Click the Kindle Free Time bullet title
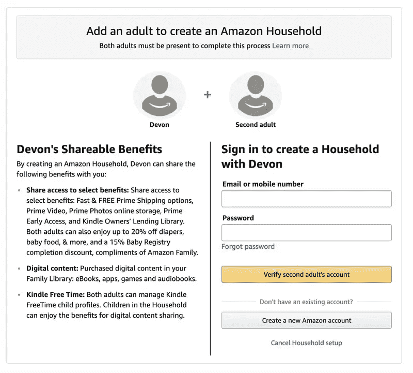 [x=55, y=294]
